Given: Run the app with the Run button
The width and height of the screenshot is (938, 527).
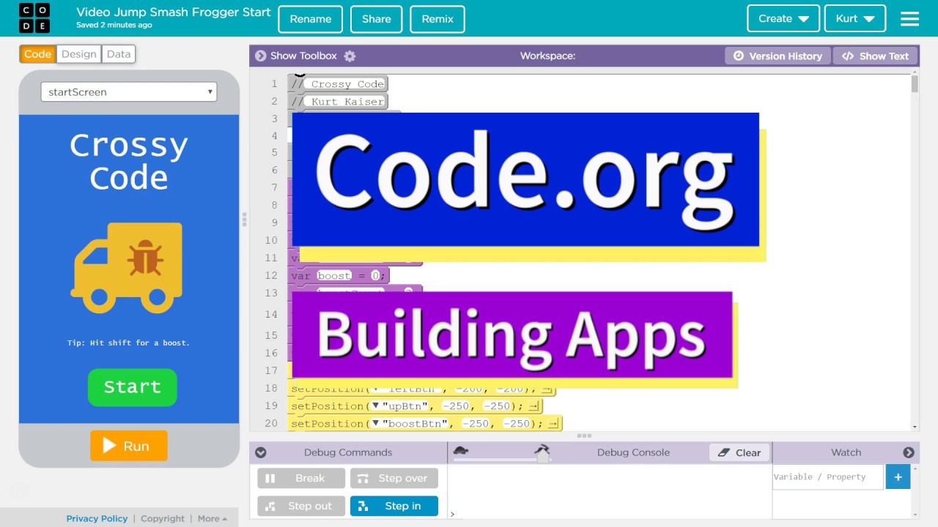Looking at the screenshot, I should point(129,446).
